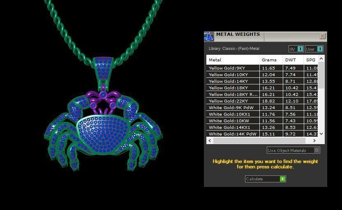Select the White Gold:9K PdW row
This screenshot has height=210, width=342.
262,107
